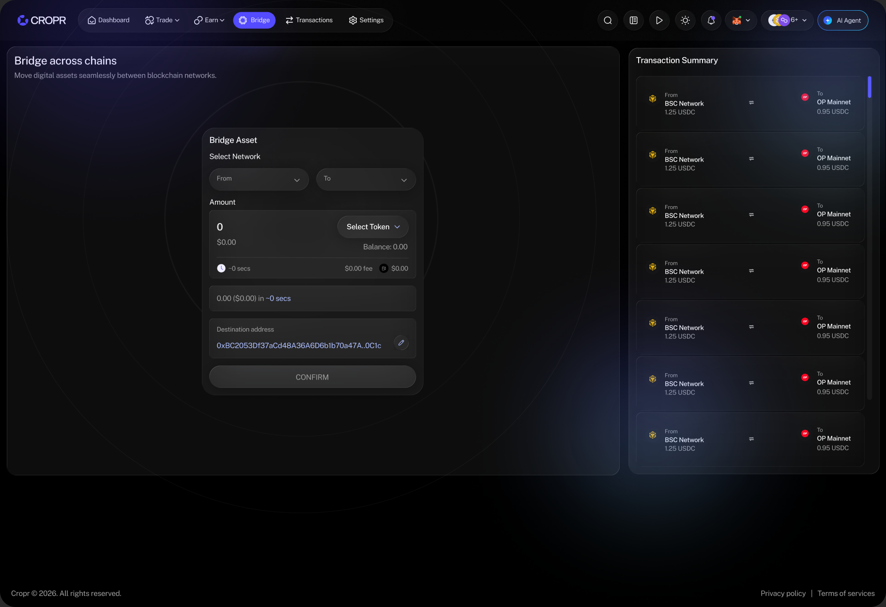Expand the Earn menu

[x=209, y=20]
